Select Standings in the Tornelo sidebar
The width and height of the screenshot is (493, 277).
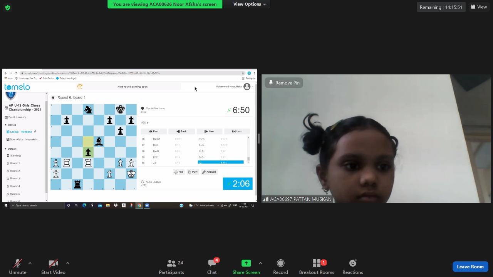point(15,155)
